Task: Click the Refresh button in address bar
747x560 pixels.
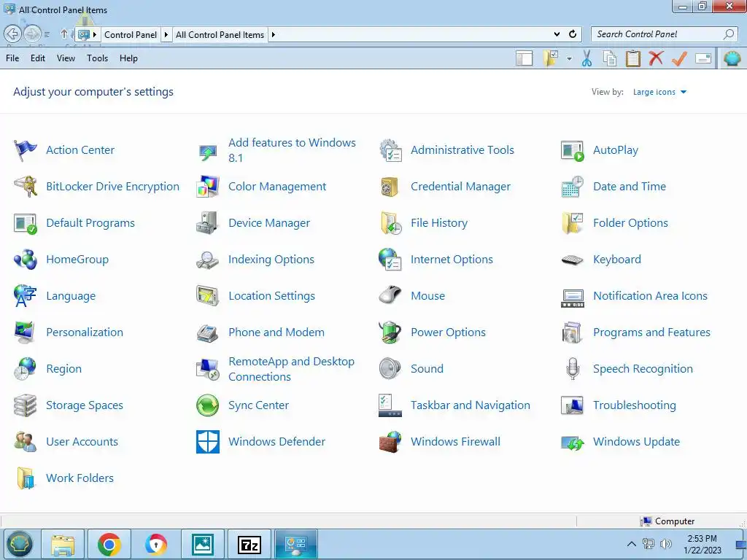Action: pyautogui.click(x=573, y=34)
